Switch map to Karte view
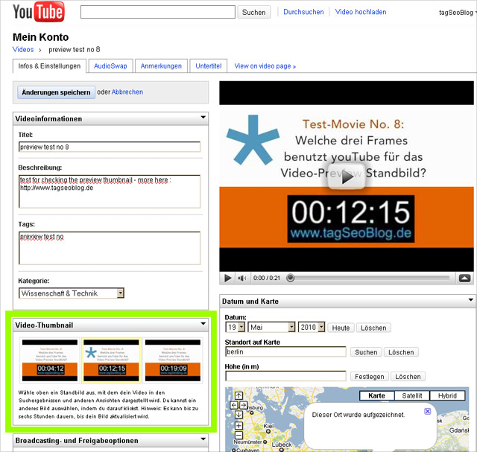The width and height of the screenshot is (477, 452). point(376,395)
